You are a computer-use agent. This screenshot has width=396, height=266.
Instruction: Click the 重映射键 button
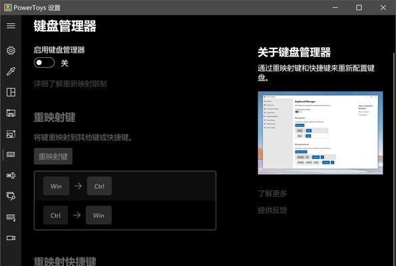[x=53, y=156]
